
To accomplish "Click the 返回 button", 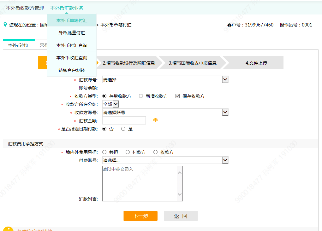I will click(181, 216).
